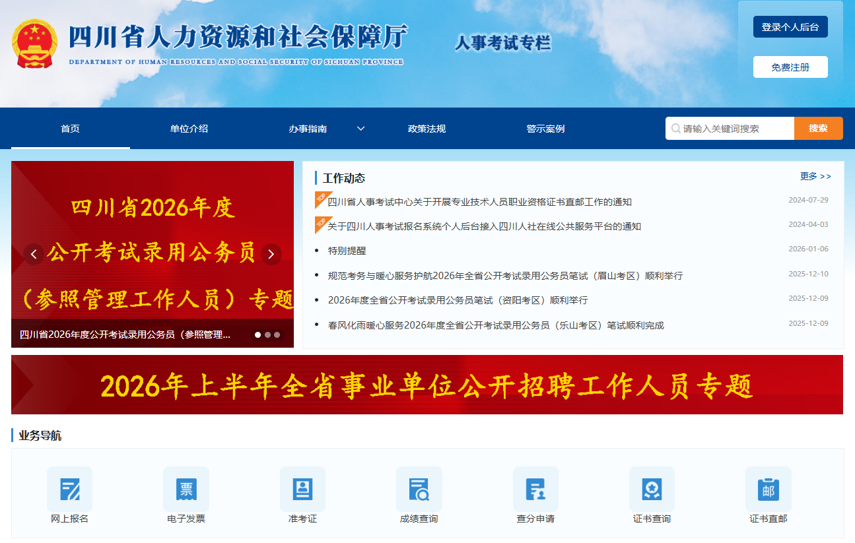Select the third carousel indicator dot

[x=277, y=335]
